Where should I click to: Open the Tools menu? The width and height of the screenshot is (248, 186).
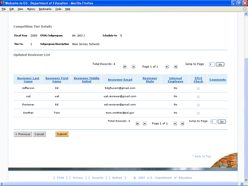click(x=58, y=9)
